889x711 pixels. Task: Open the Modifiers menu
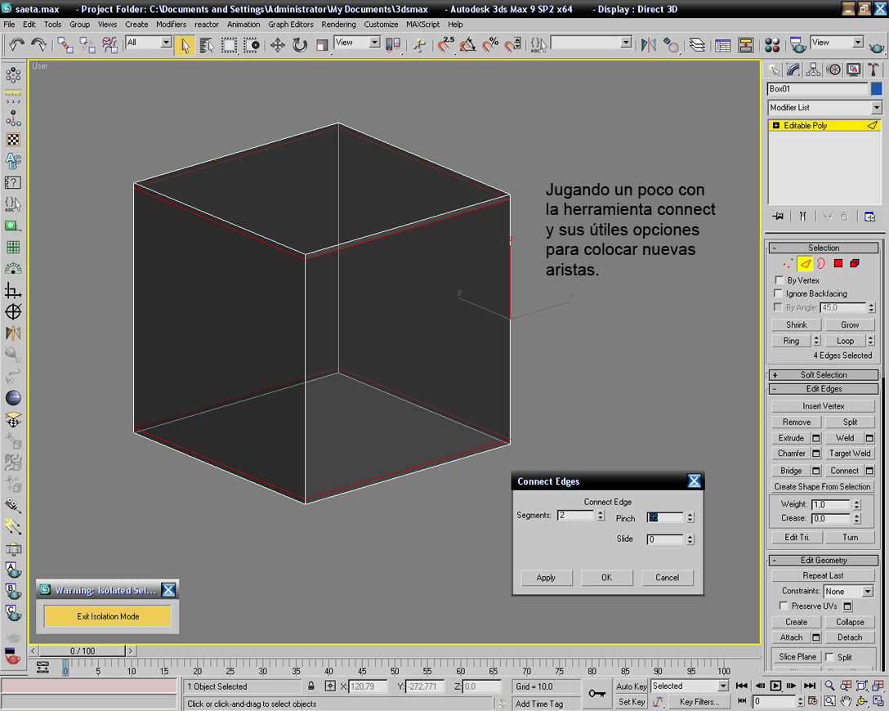click(x=172, y=25)
